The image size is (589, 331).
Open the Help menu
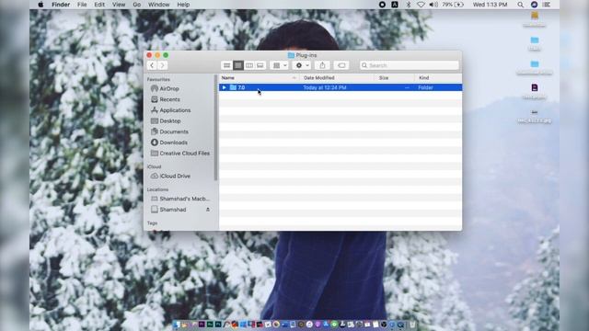(x=183, y=5)
